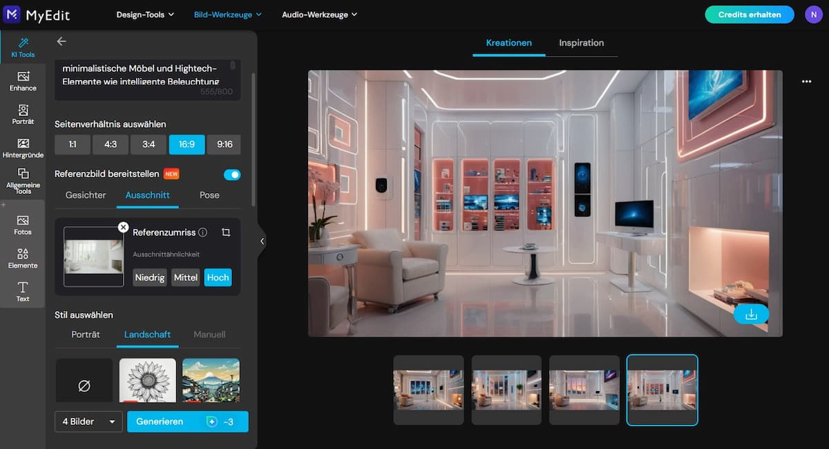Switch to Kreationen tab
829x449 pixels.
point(509,43)
